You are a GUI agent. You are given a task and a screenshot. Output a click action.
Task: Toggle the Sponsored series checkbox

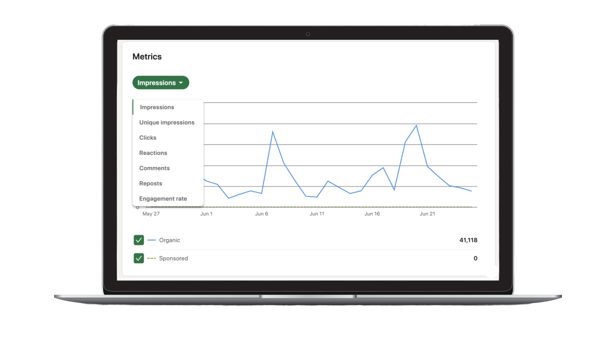(x=139, y=258)
